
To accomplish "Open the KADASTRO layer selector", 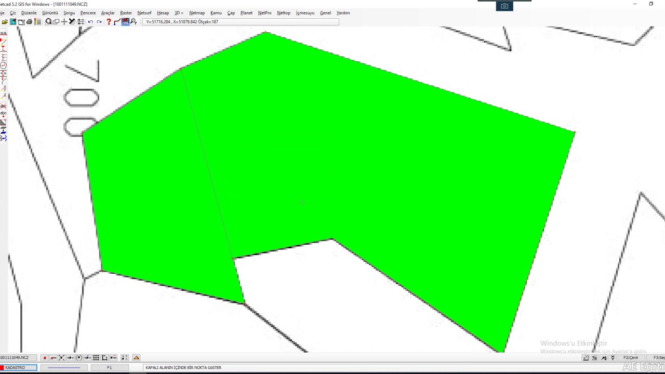I will (19, 368).
